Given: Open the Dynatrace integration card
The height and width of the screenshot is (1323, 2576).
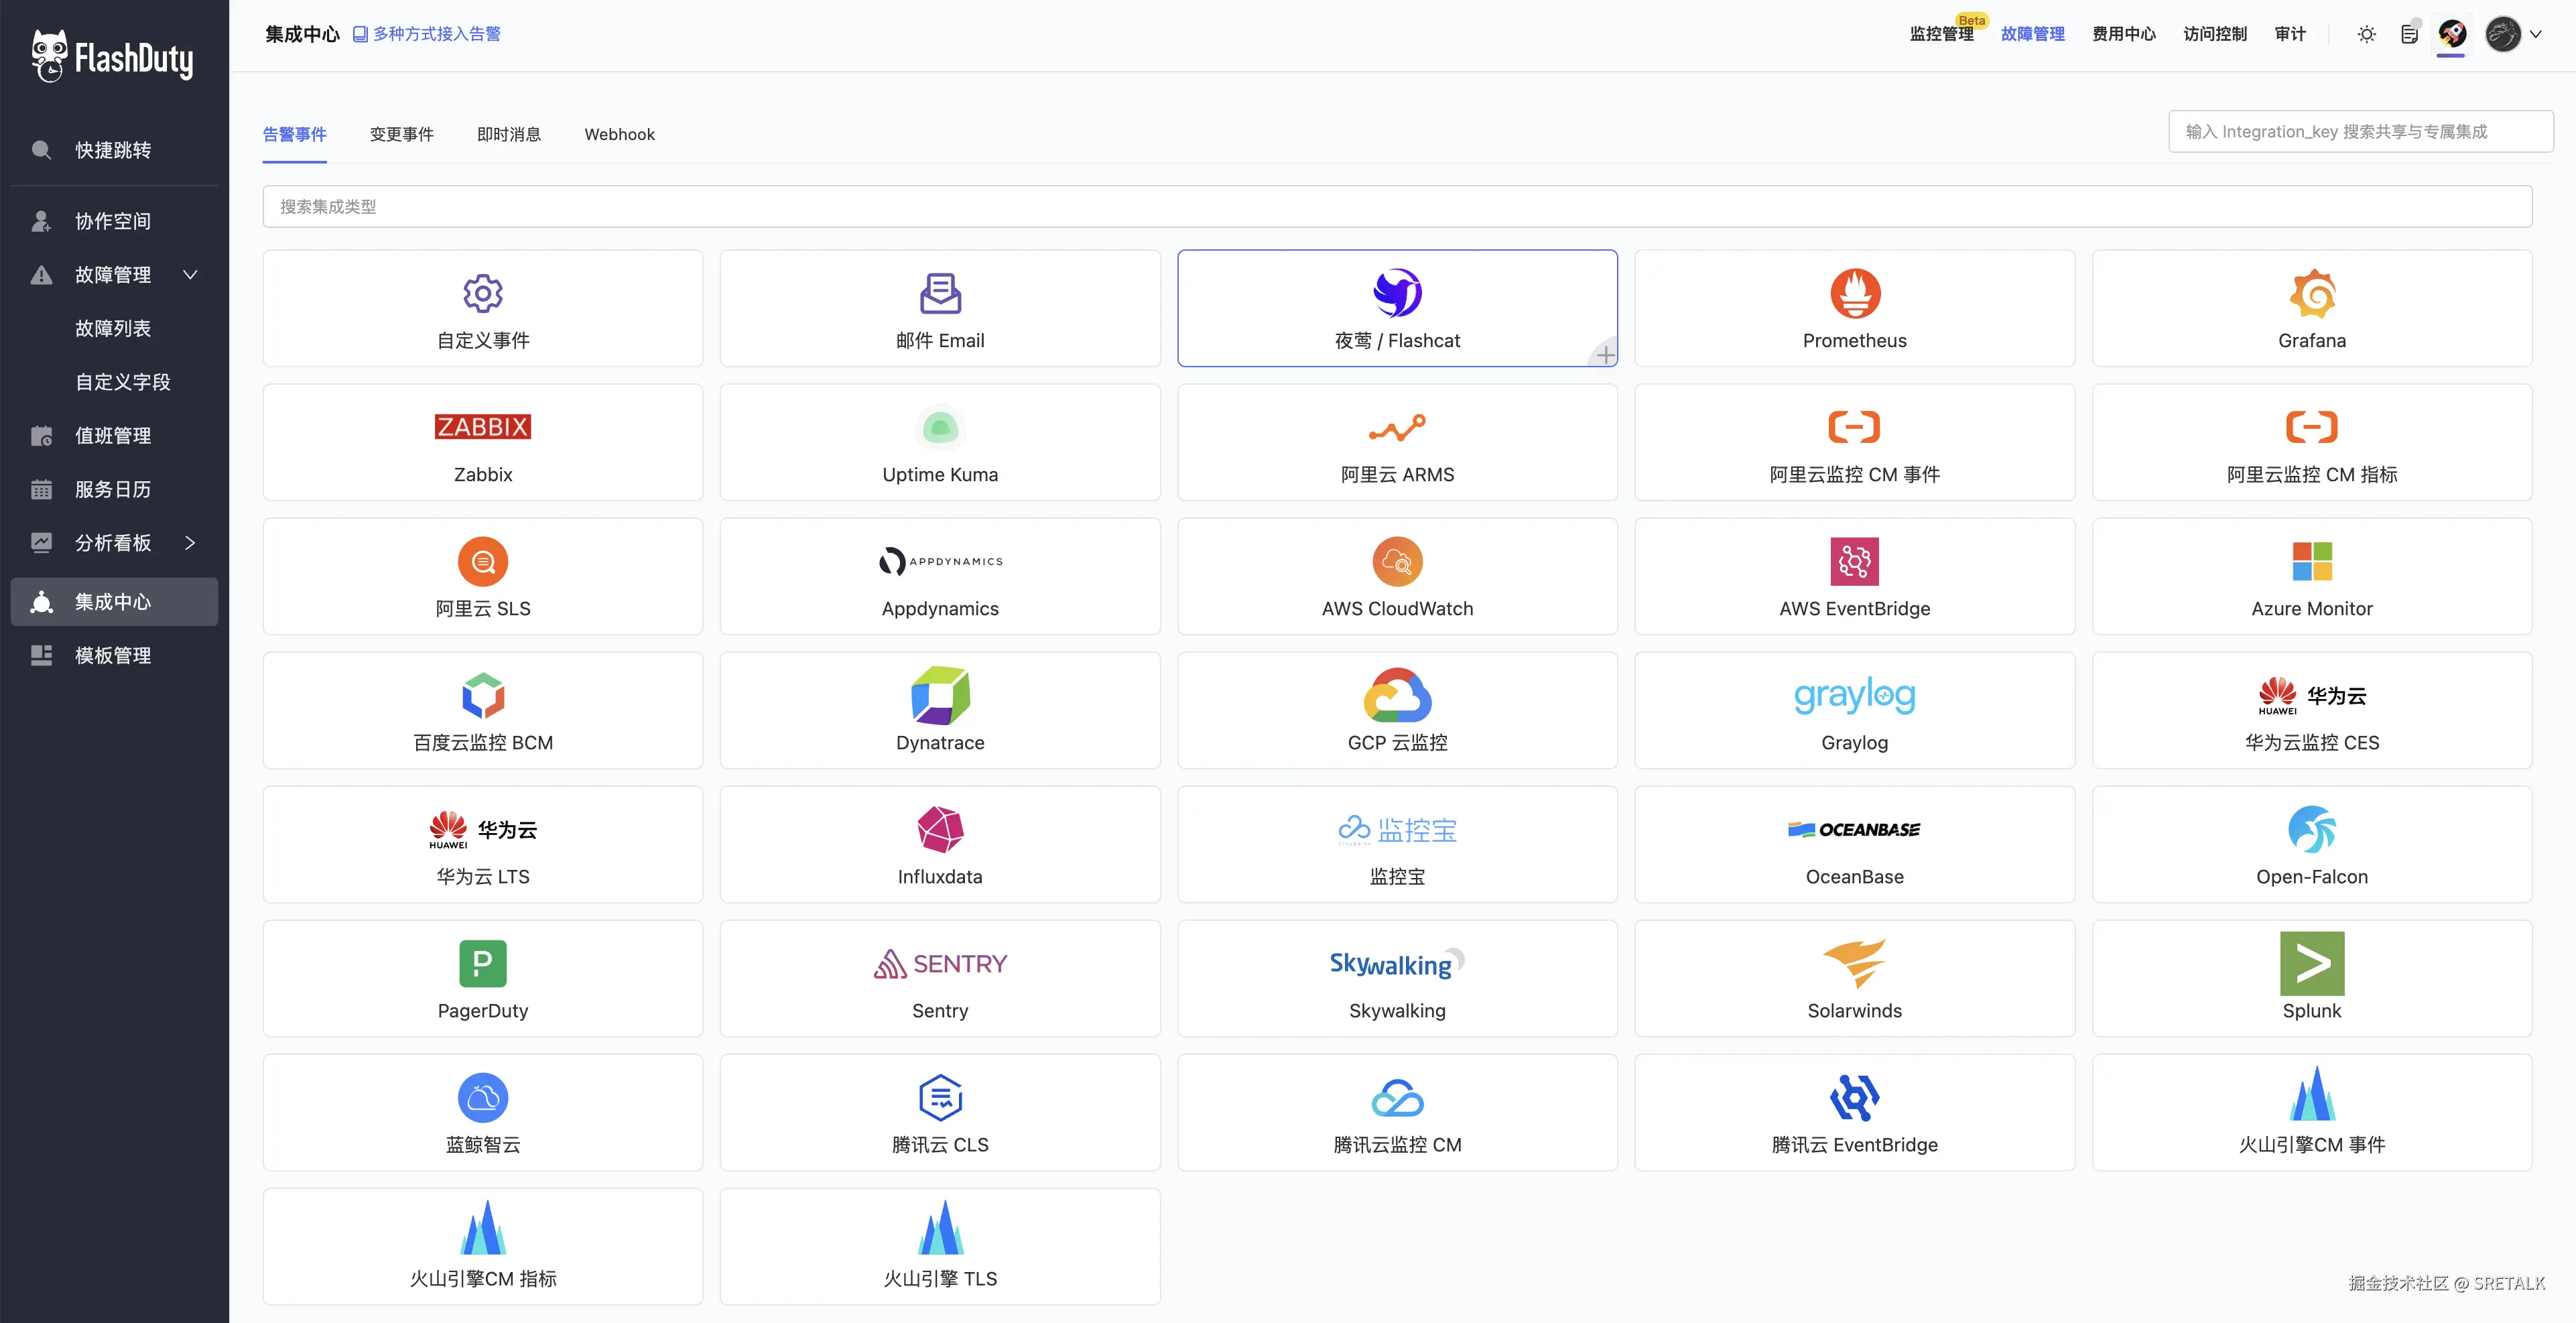Looking at the screenshot, I should pyautogui.click(x=940, y=710).
